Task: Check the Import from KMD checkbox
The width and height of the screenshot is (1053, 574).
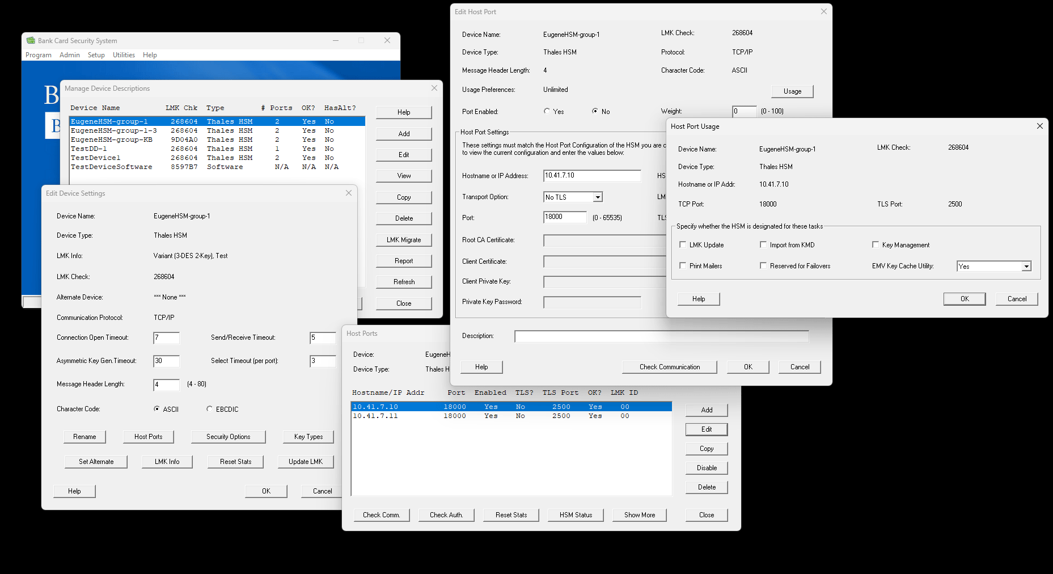Action: (763, 244)
